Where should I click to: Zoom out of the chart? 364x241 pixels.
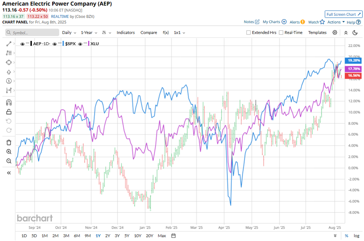tap(9, 161)
